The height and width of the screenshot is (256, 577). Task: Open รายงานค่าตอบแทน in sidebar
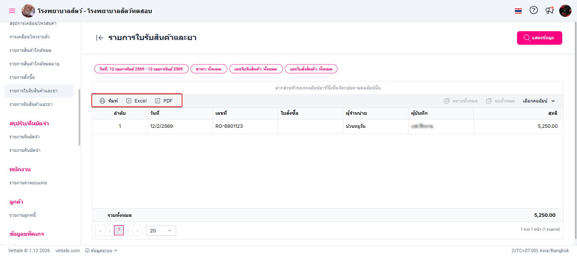pos(28,183)
